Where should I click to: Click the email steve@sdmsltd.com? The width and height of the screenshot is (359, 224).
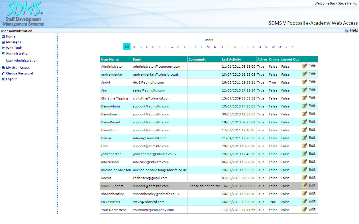pos(149,202)
